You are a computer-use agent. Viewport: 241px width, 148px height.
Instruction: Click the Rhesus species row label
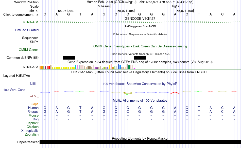(x=33, y=112)
